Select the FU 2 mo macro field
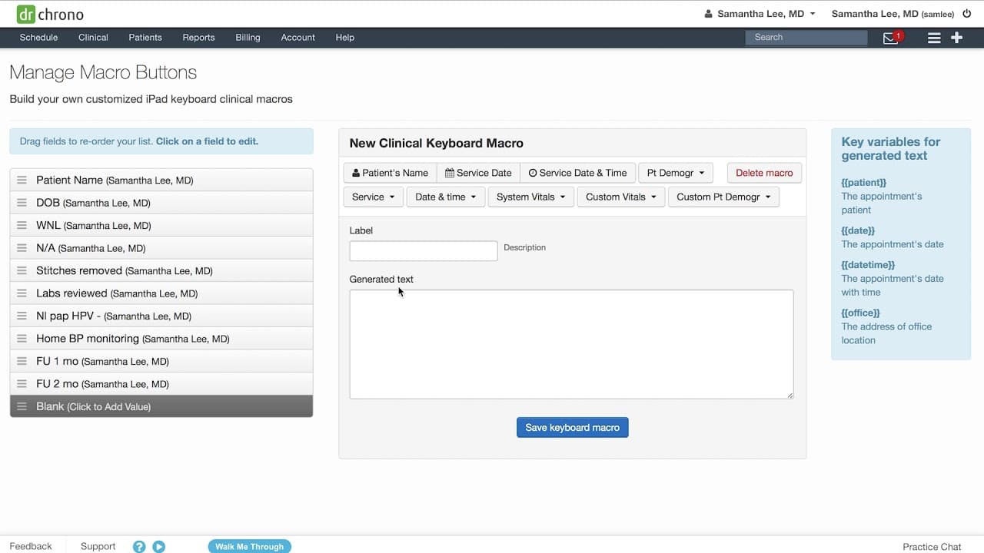984x553 pixels. (161, 384)
